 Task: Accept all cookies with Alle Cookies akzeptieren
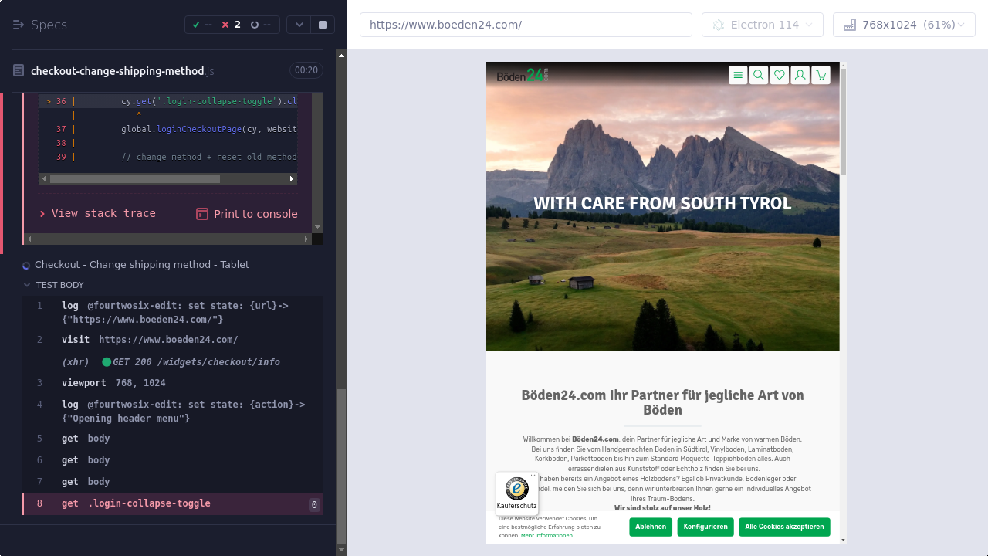coord(784,527)
